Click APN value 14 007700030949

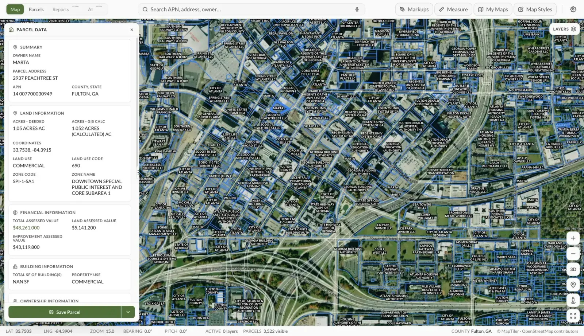(32, 94)
